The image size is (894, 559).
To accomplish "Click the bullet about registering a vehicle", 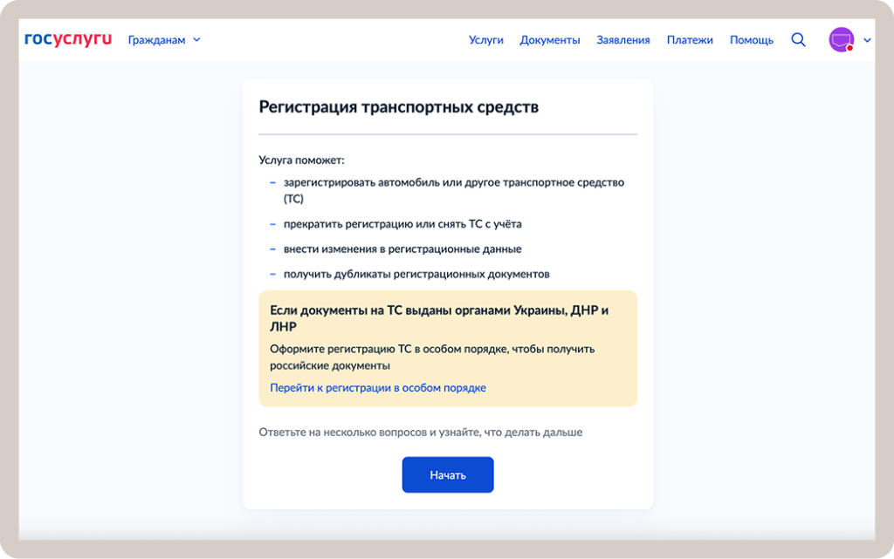I will pos(455,182).
